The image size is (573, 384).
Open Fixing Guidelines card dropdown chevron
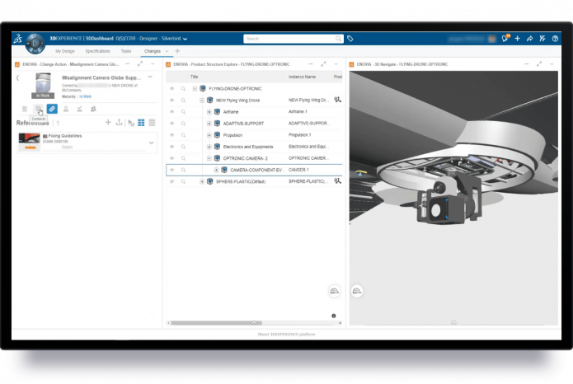[152, 143]
